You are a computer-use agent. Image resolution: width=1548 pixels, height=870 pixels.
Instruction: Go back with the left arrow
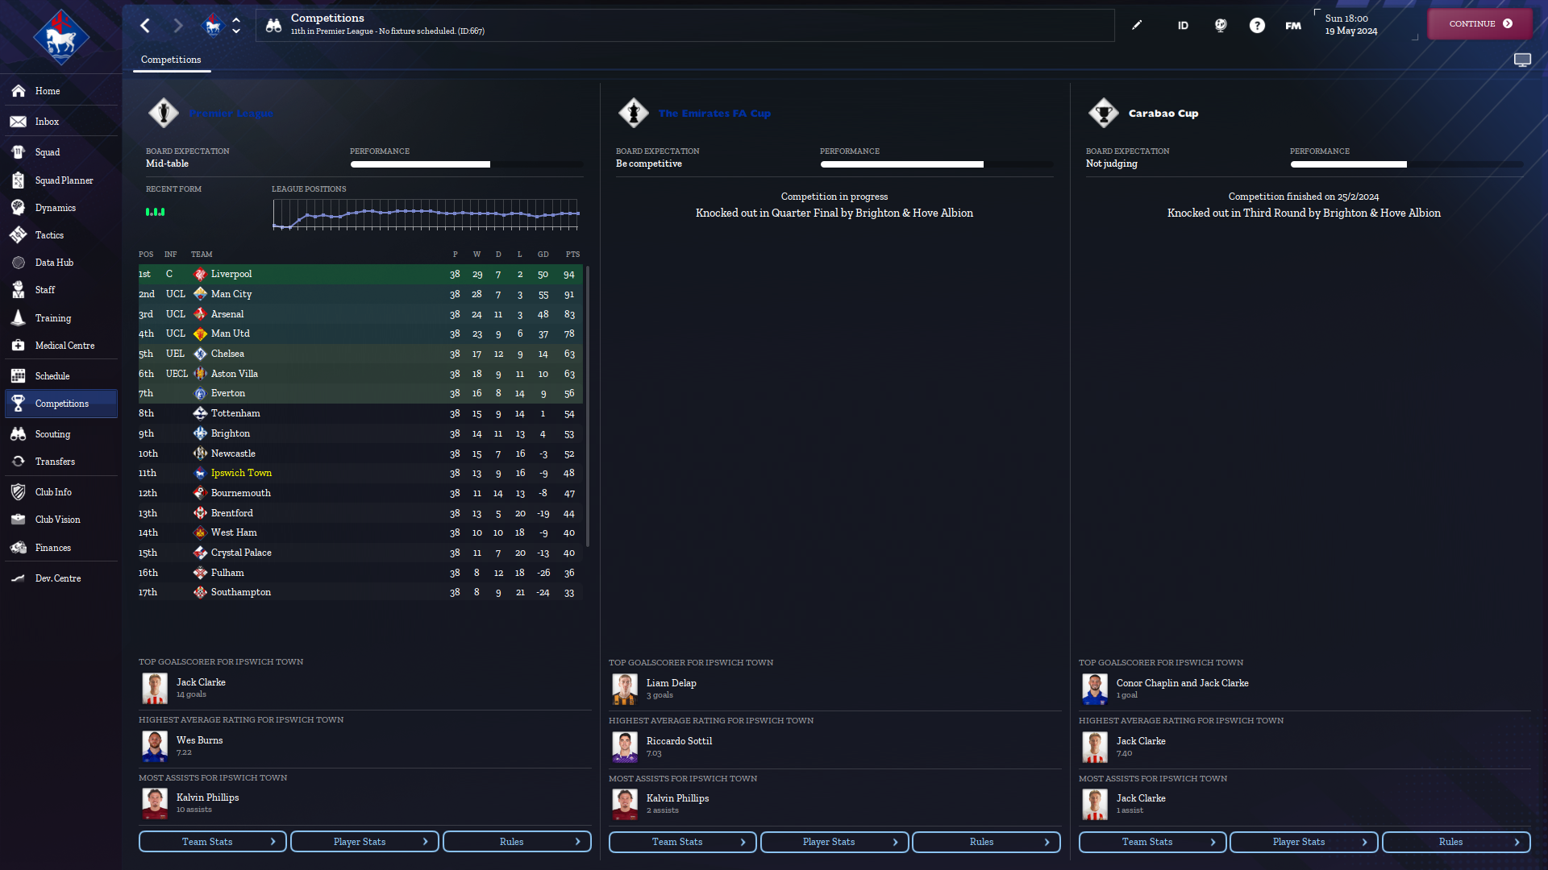pyautogui.click(x=145, y=26)
